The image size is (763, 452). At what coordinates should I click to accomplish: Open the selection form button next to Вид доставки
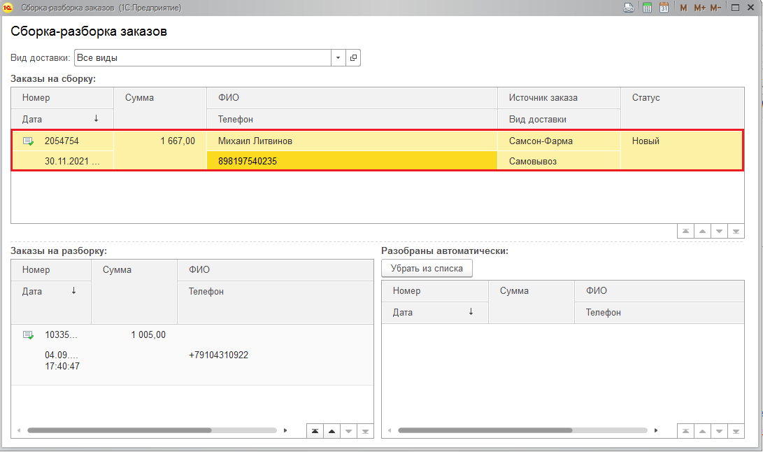[353, 58]
